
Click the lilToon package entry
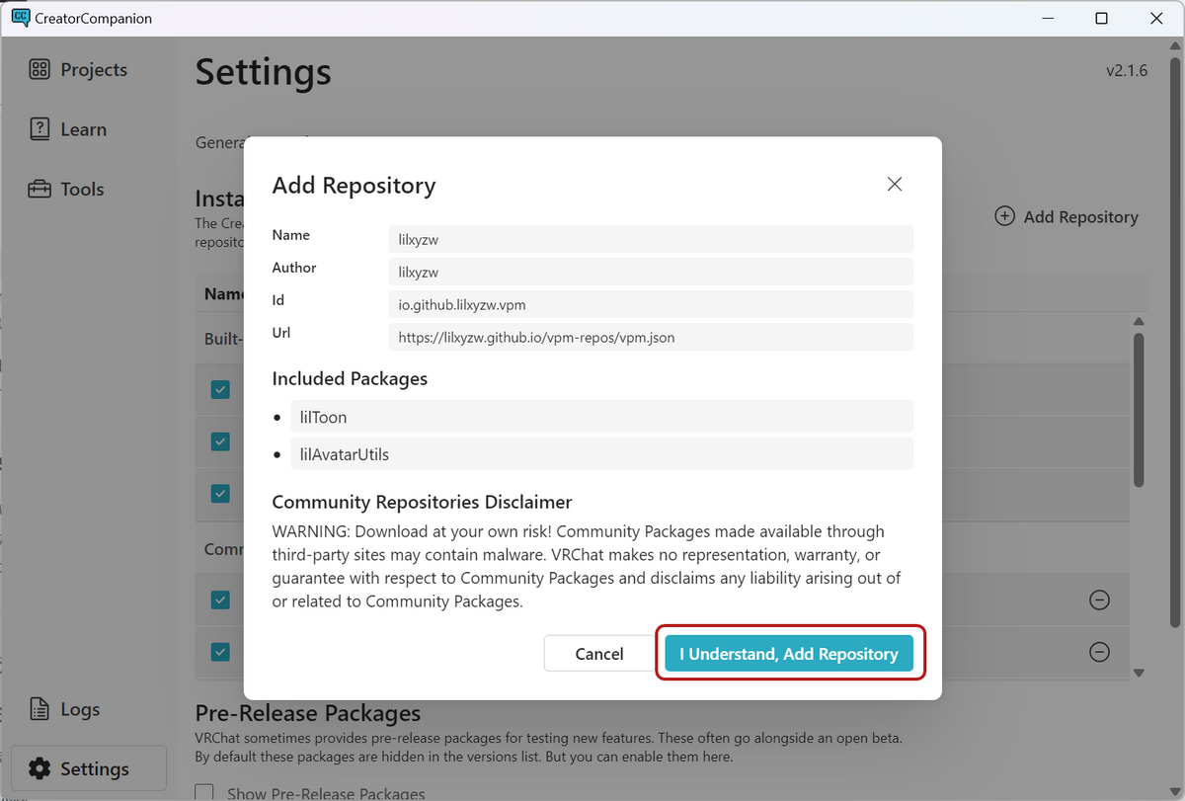click(x=601, y=417)
